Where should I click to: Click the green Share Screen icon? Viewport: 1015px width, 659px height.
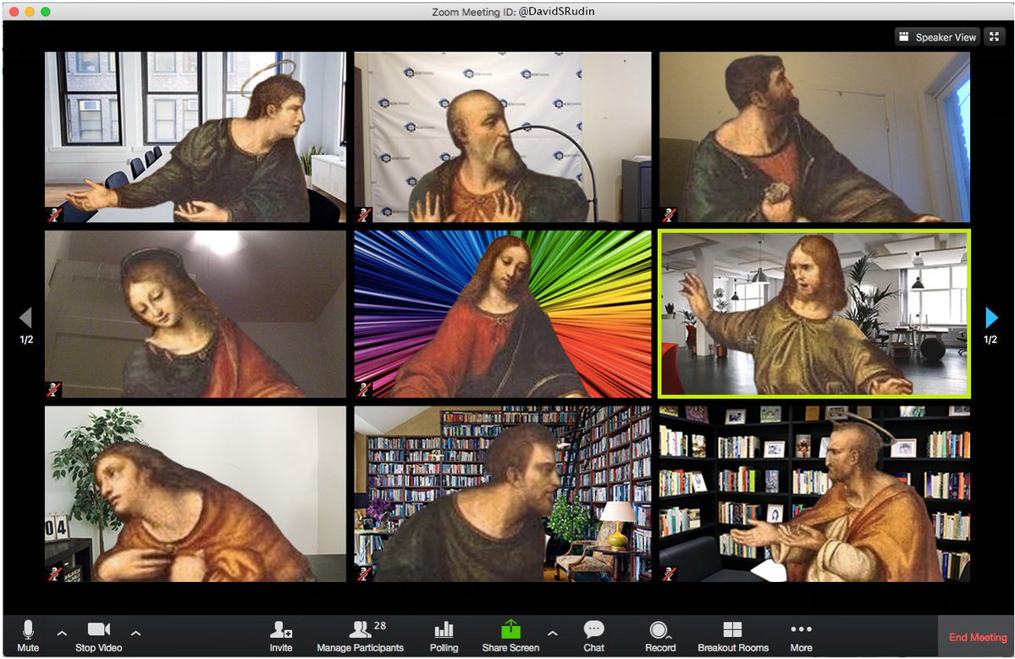pos(510,630)
